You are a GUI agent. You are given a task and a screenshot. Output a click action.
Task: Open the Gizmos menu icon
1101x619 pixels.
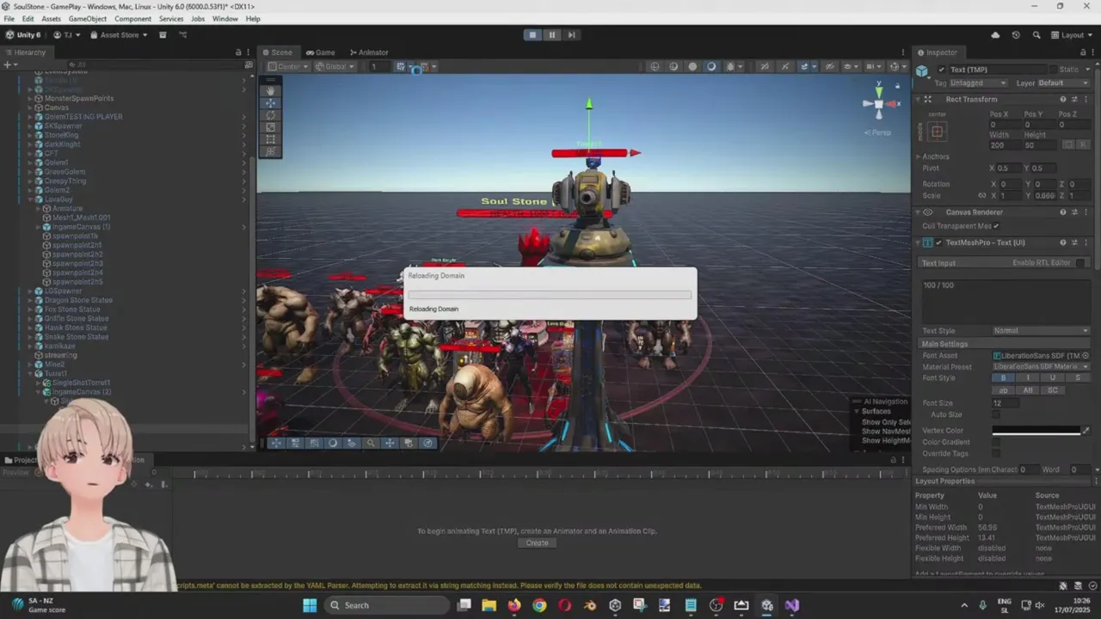[894, 66]
